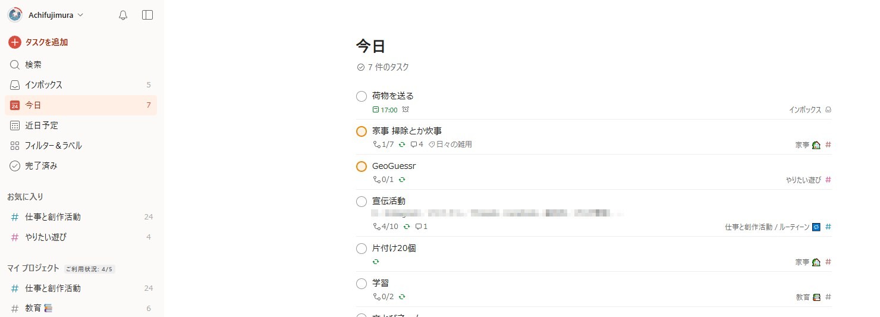
Task: Complete the GeoGuessr task checkbox
Action: click(361, 167)
